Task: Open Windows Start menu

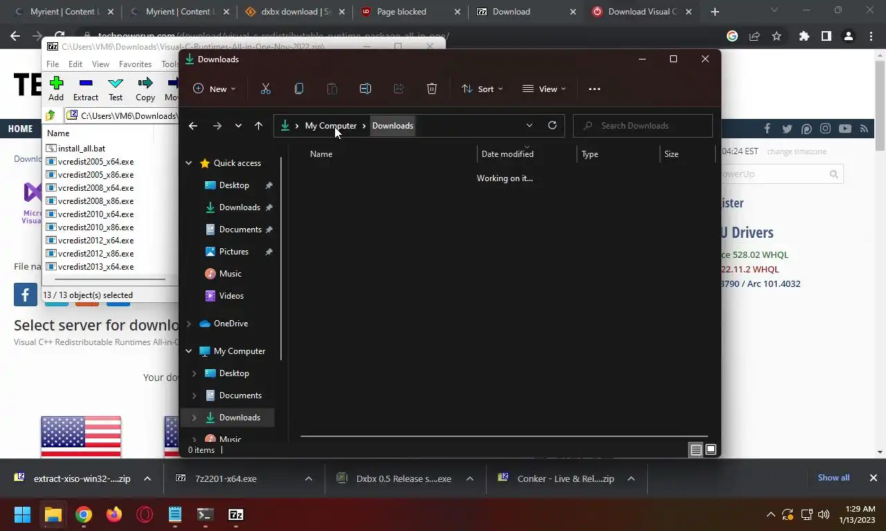Action: (x=22, y=514)
